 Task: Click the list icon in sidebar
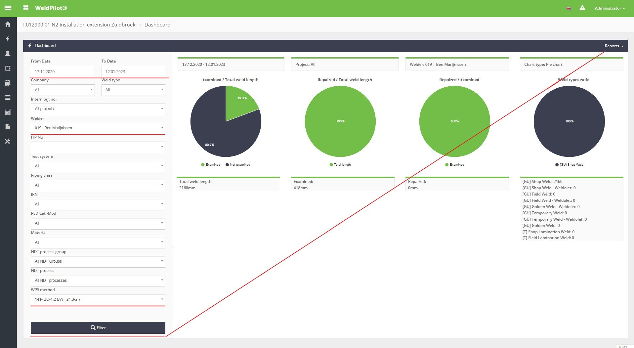pos(8,98)
